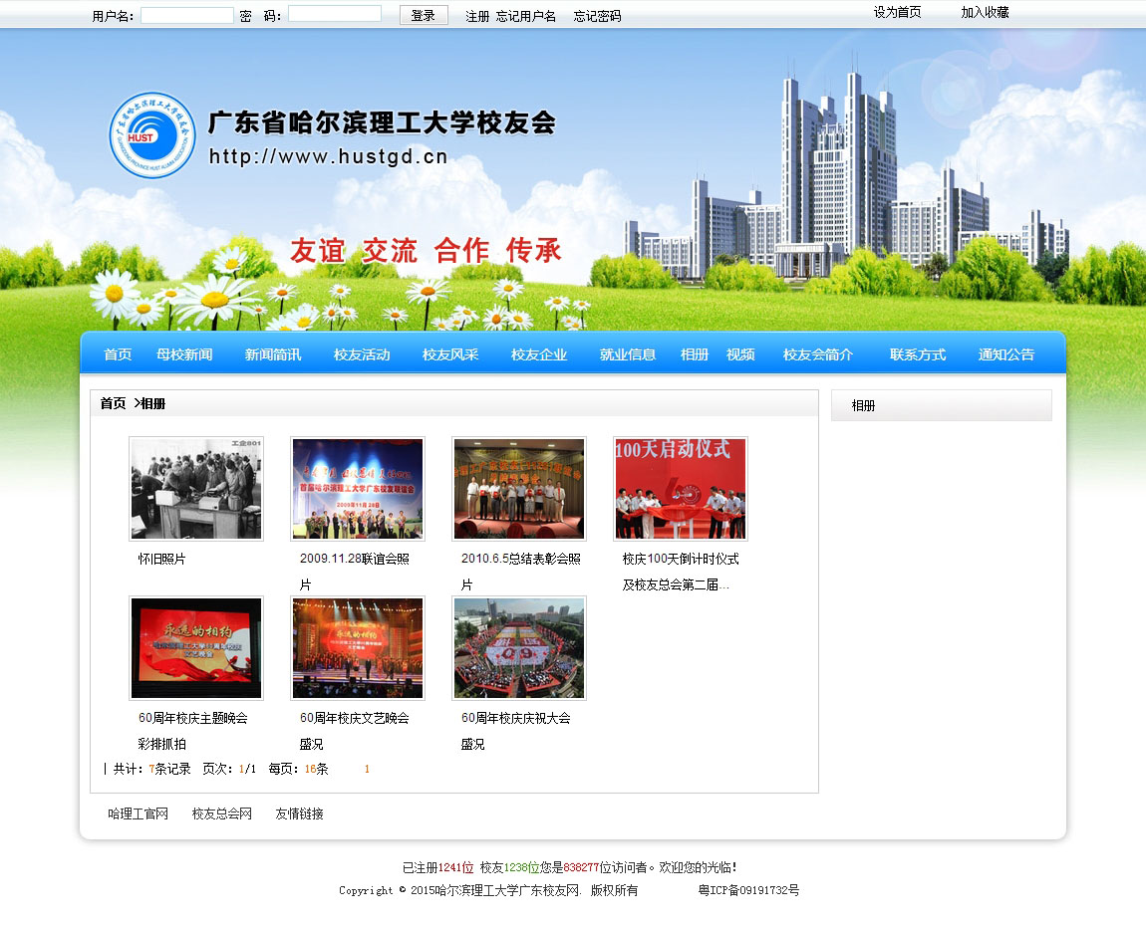Open the 通知公告 navigation item
This screenshot has height=928, width=1146.
pyautogui.click(x=1006, y=354)
